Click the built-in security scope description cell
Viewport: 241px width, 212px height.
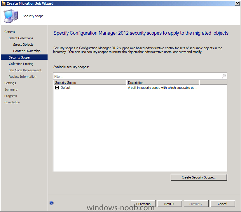click(x=163, y=88)
